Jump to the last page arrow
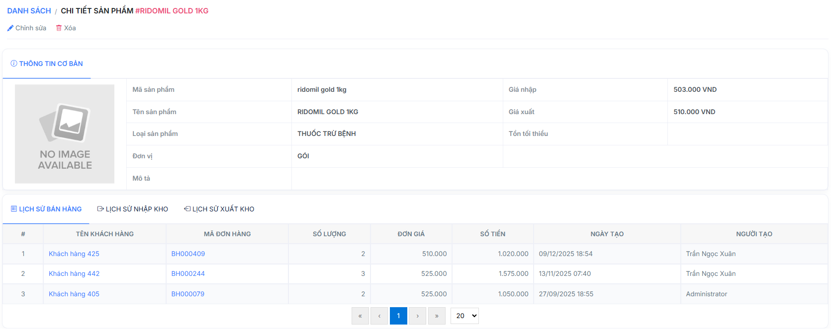The image size is (831, 330). 437,316
